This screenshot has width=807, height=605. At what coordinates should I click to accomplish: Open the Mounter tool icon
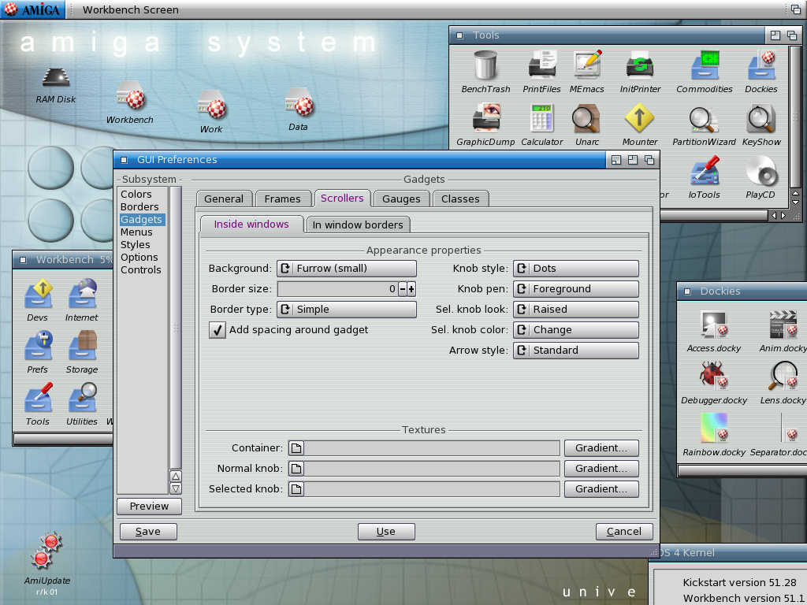pos(639,118)
